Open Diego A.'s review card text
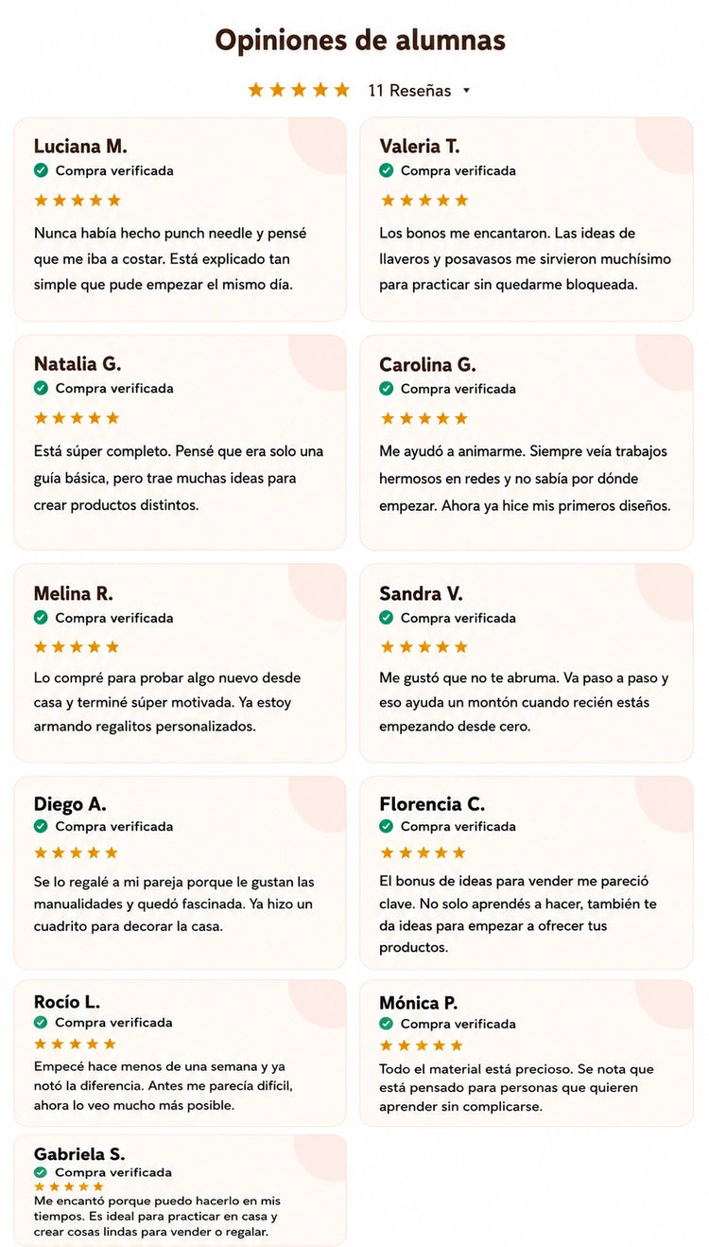709x1247 pixels. [174, 904]
